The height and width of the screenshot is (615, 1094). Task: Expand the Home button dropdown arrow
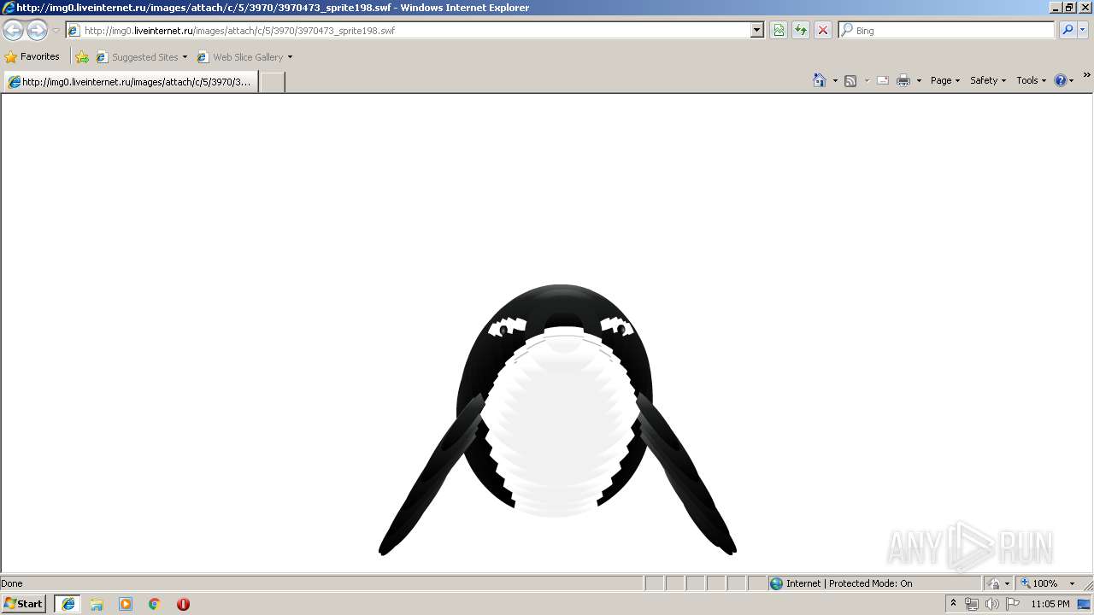point(835,80)
